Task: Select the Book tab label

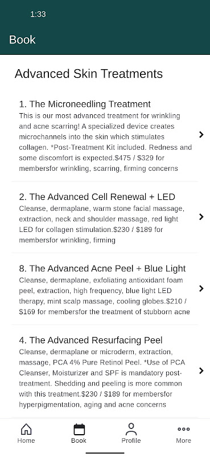Action: point(79,440)
